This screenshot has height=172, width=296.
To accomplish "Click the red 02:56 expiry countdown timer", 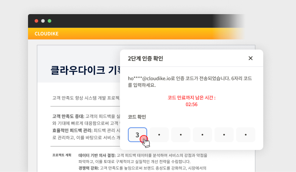I will [191, 104].
